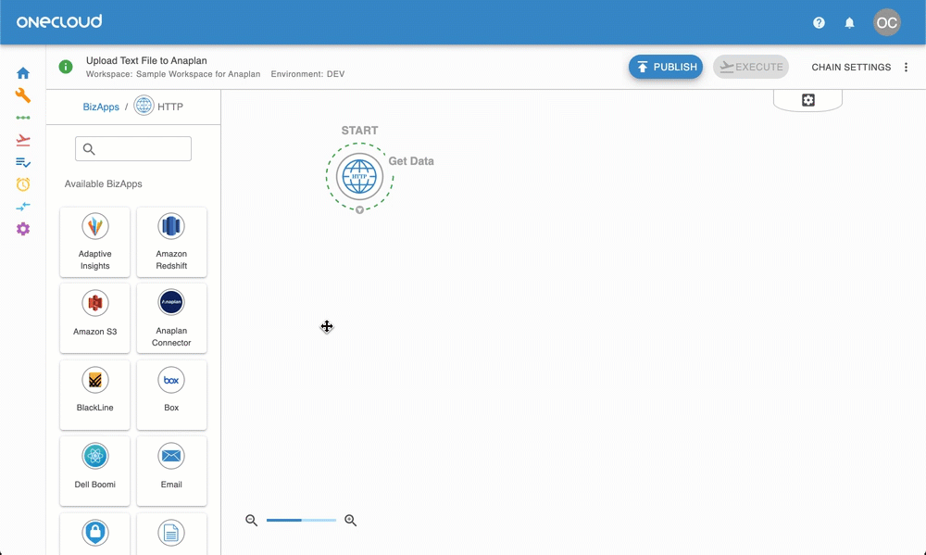Click the zoom in magnifier
The height and width of the screenshot is (555, 926).
[351, 520]
